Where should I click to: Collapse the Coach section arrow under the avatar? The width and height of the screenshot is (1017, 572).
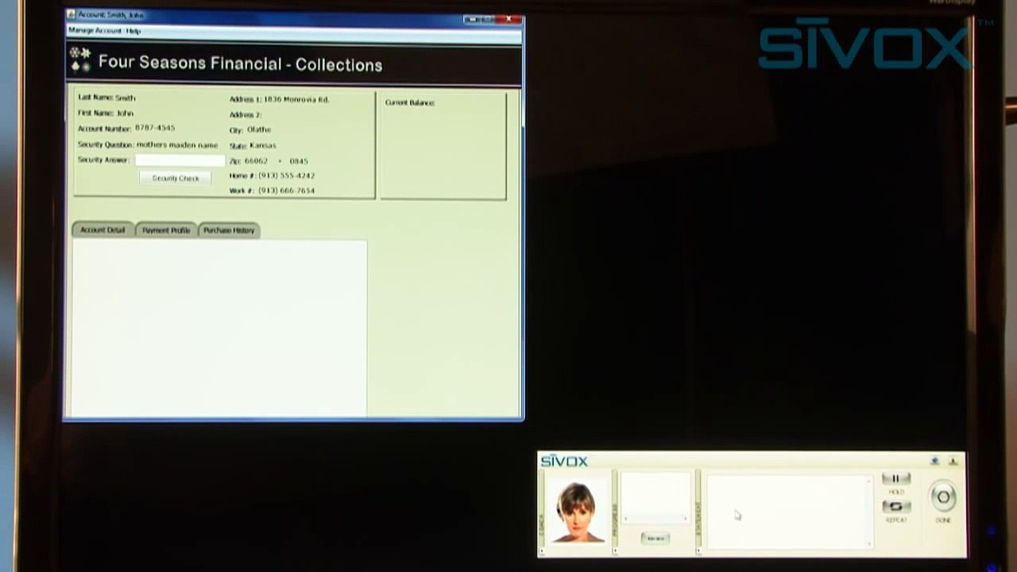click(x=543, y=550)
